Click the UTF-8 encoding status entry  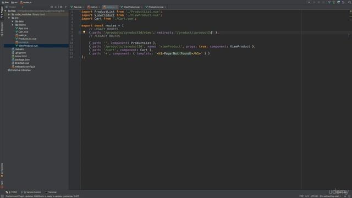314,196
